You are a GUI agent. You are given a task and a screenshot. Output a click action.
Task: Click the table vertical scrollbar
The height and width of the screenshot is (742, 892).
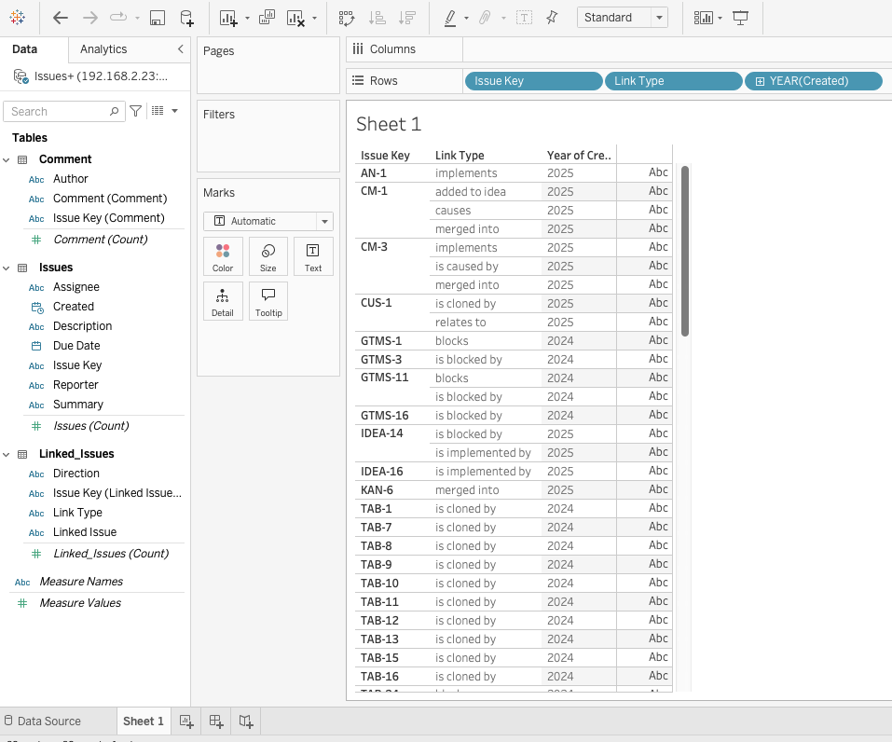685,251
